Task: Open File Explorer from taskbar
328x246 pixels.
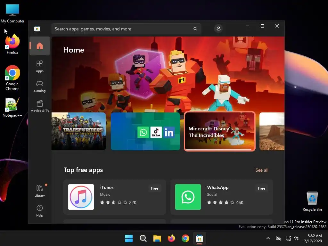Action: tap(157, 238)
